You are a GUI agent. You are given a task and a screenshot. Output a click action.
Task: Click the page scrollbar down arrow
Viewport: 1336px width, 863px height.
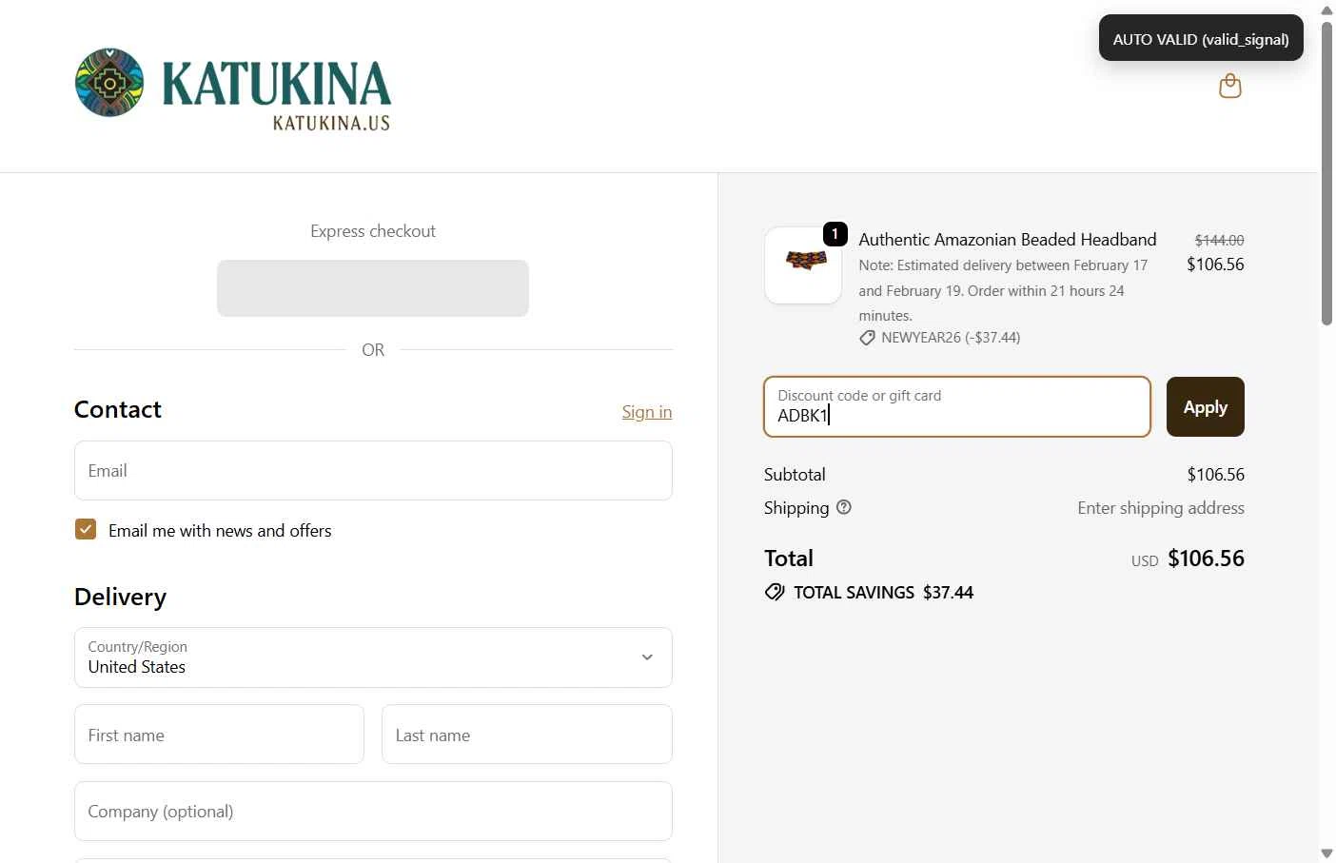tap(1326, 853)
